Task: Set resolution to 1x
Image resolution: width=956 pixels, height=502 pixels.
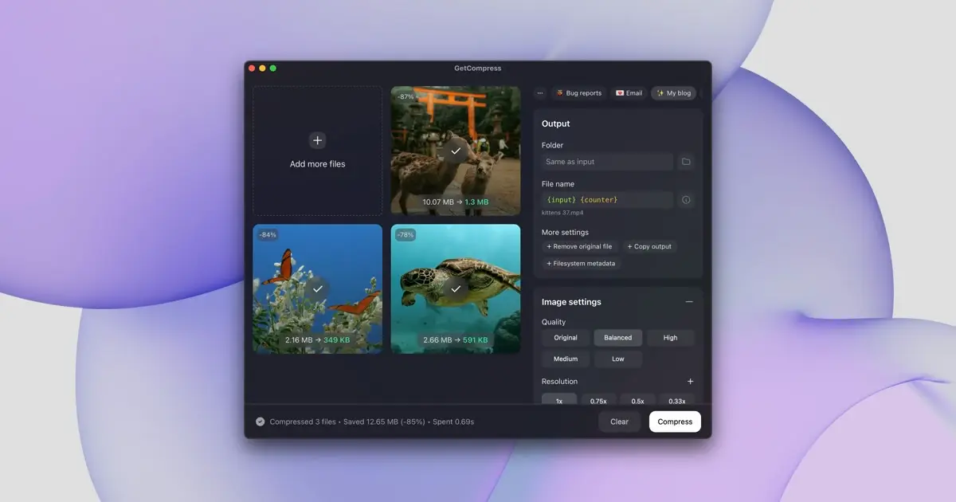Action: (559, 400)
